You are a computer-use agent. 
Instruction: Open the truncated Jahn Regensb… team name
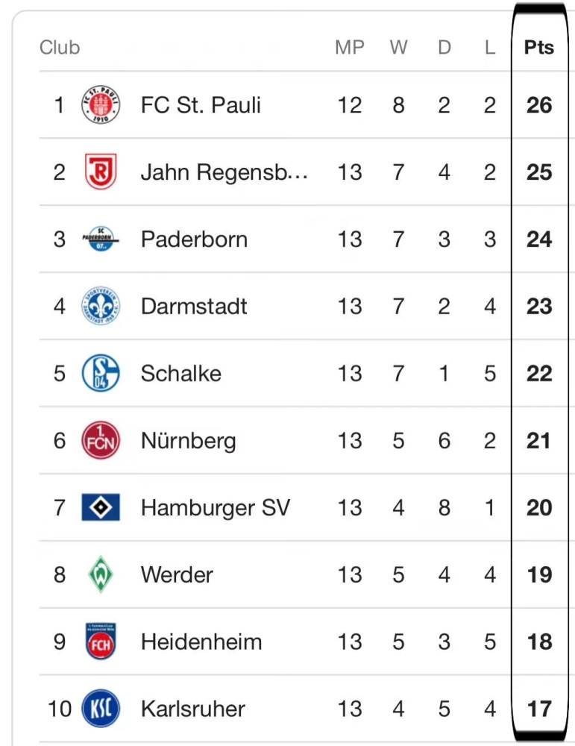pos(224,172)
